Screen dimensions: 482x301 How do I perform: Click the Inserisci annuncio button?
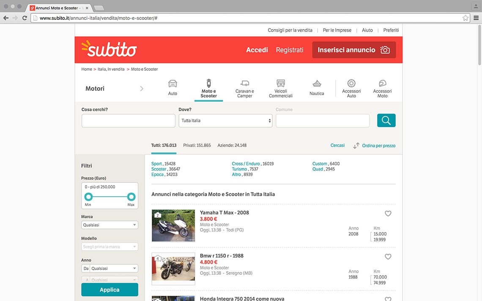[x=354, y=50]
